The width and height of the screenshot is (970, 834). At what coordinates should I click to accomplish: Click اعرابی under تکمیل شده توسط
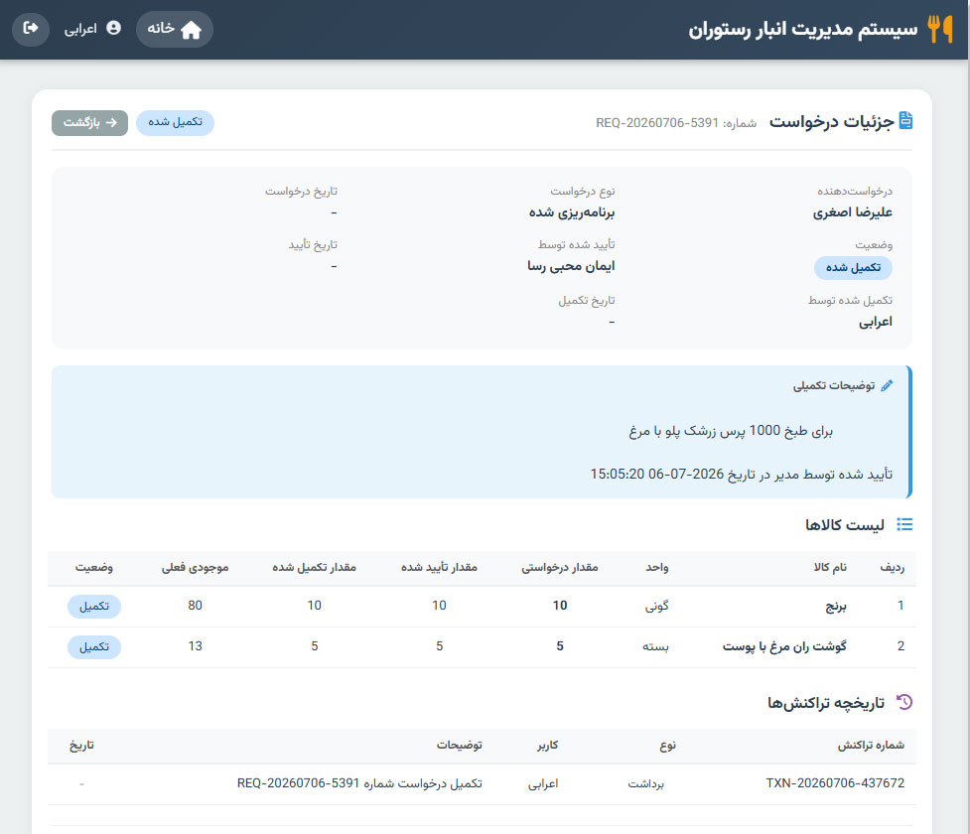[876, 322]
